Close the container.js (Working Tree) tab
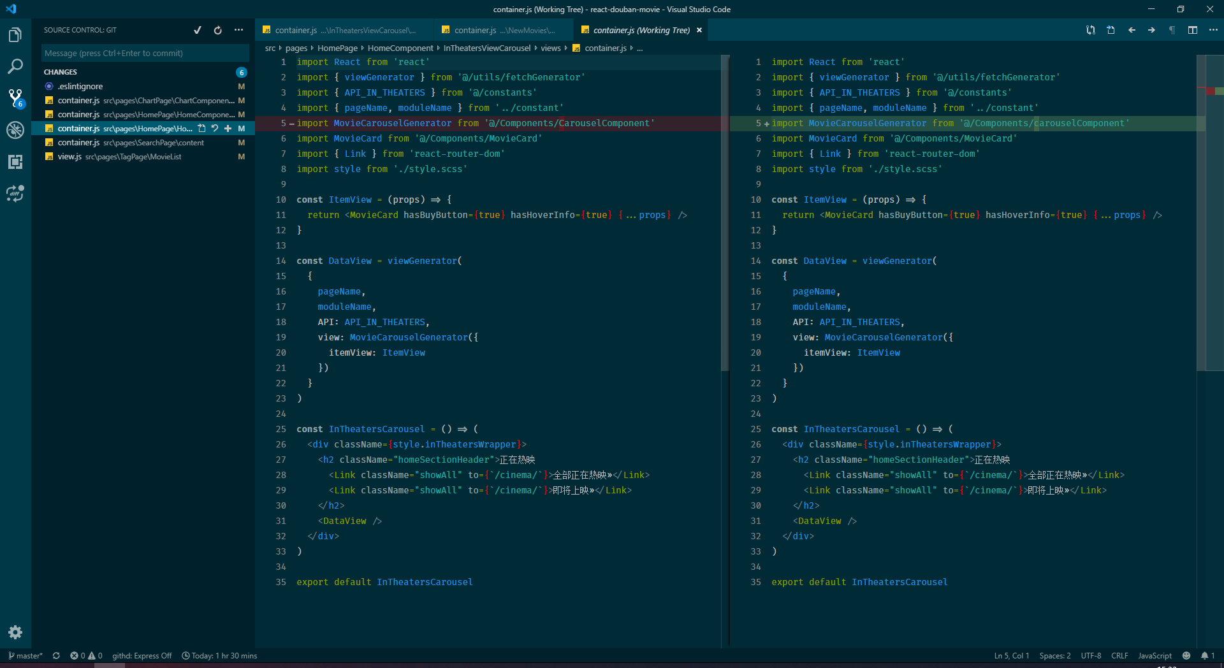Screen dimensions: 1224x668 pos(699,30)
